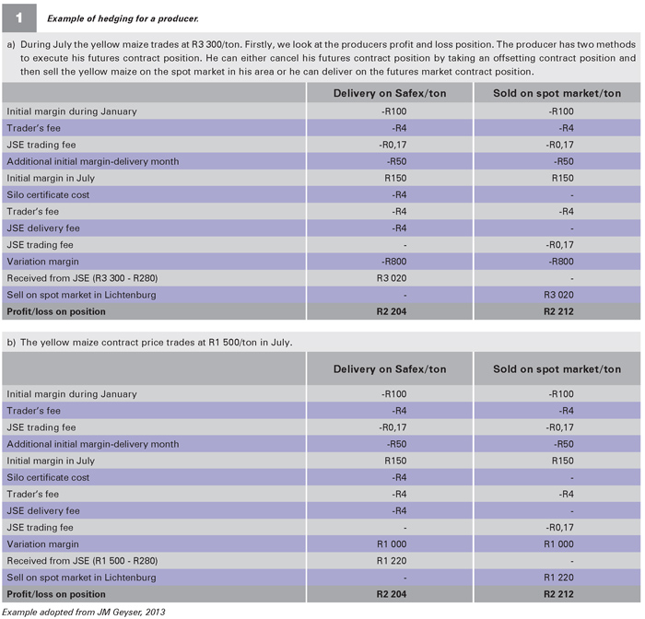
Task: Click the R2 212 profit in table a
Action: (558, 311)
